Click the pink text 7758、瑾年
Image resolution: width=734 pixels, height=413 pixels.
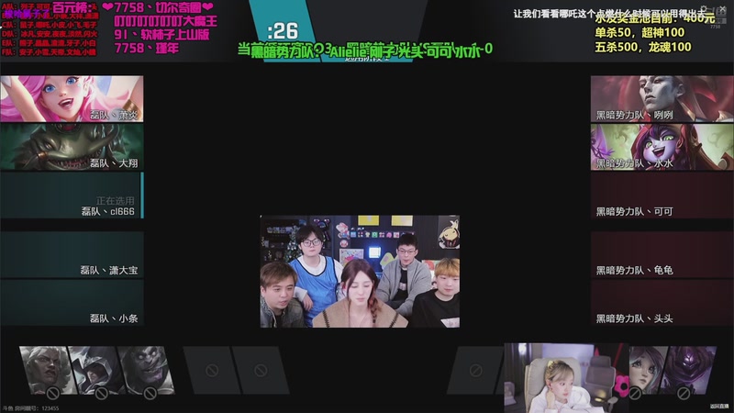coord(147,49)
